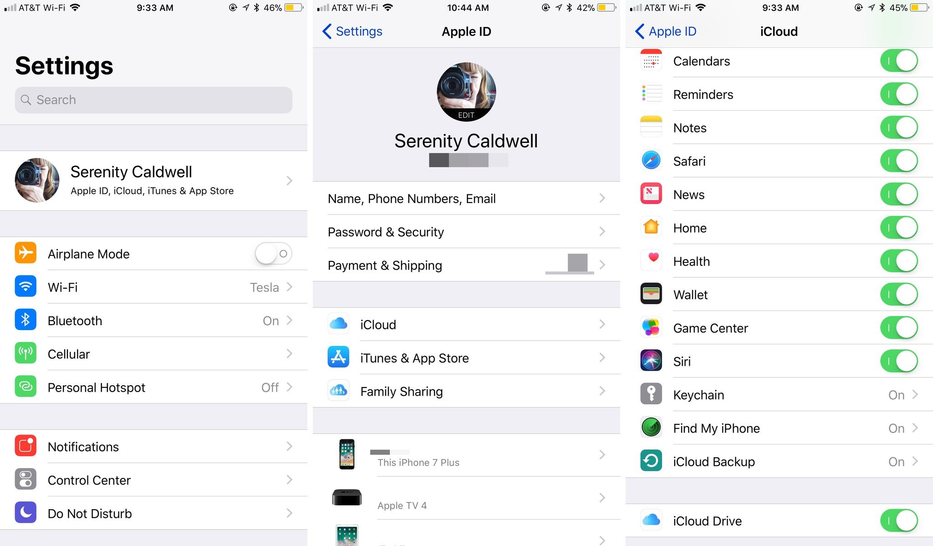933x546 pixels.
Task: Open Bluetooth settings
Action: [153, 320]
